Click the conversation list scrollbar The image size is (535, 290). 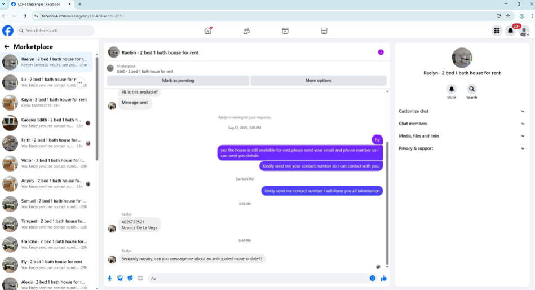coord(97,109)
